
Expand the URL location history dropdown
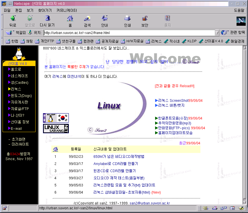pos(217,33)
